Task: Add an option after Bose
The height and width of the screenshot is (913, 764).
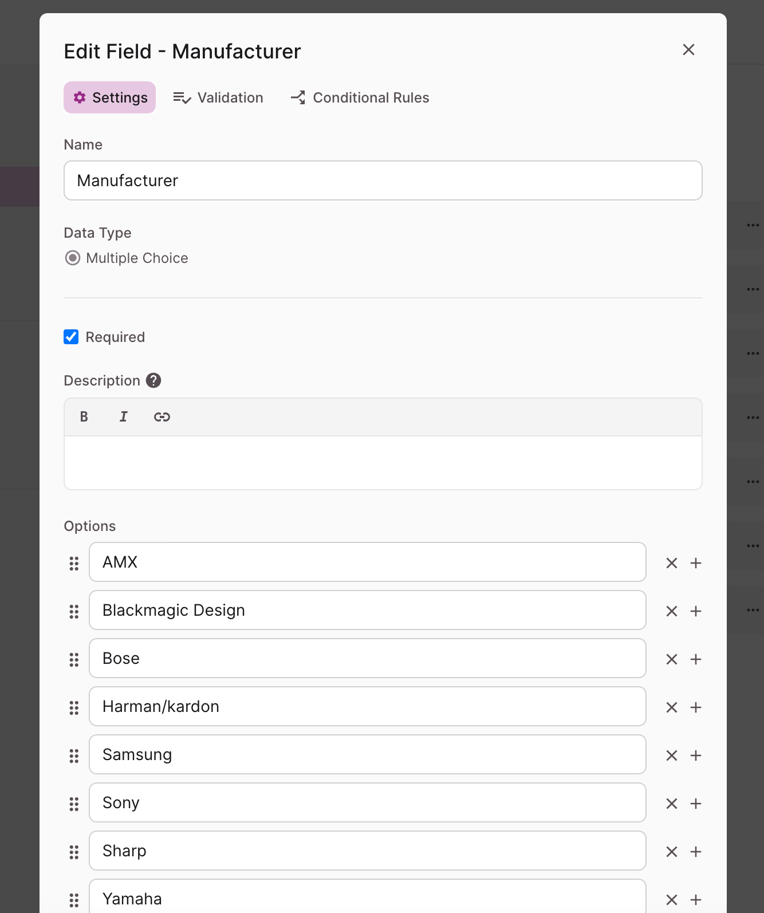Action: [x=696, y=659]
